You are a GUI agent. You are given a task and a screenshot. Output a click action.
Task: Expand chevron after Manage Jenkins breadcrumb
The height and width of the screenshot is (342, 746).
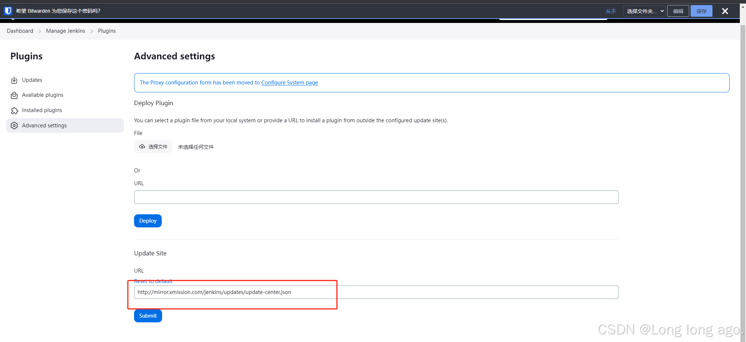click(x=91, y=31)
